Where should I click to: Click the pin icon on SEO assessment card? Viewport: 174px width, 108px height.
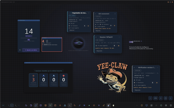(115, 14)
